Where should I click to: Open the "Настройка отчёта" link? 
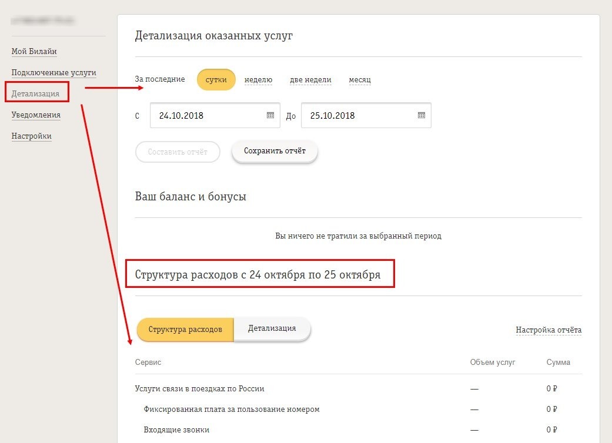point(549,330)
